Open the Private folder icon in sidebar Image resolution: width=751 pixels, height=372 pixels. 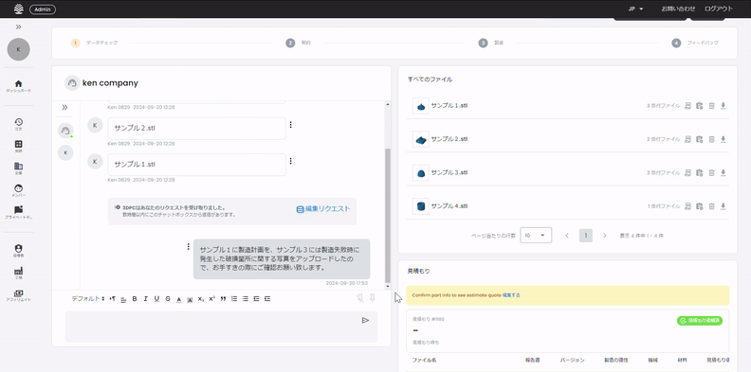tap(19, 210)
